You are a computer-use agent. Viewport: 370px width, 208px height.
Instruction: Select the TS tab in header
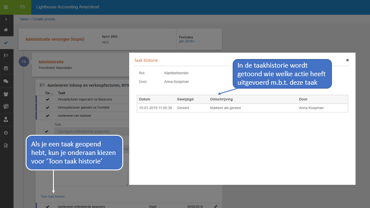(x=22, y=7)
